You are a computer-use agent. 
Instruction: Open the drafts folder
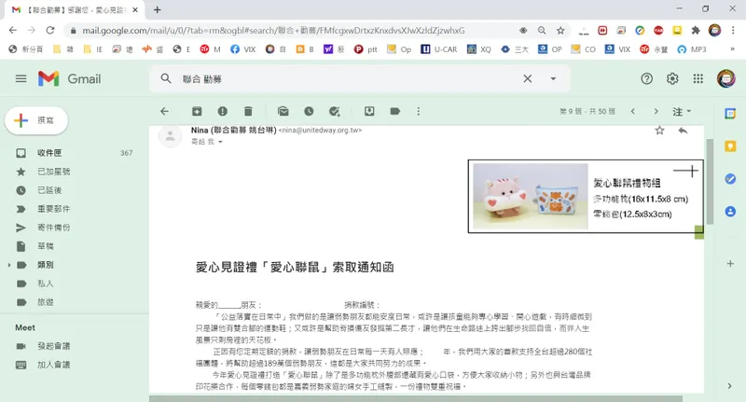click(x=74, y=246)
